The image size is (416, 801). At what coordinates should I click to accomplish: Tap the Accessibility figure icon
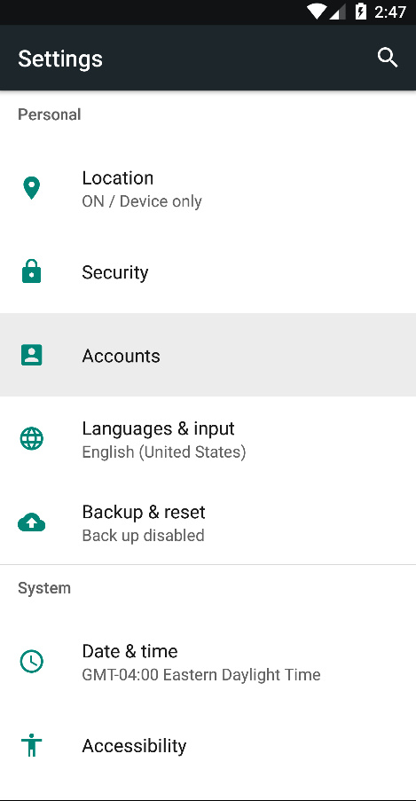(x=32, y=745)
